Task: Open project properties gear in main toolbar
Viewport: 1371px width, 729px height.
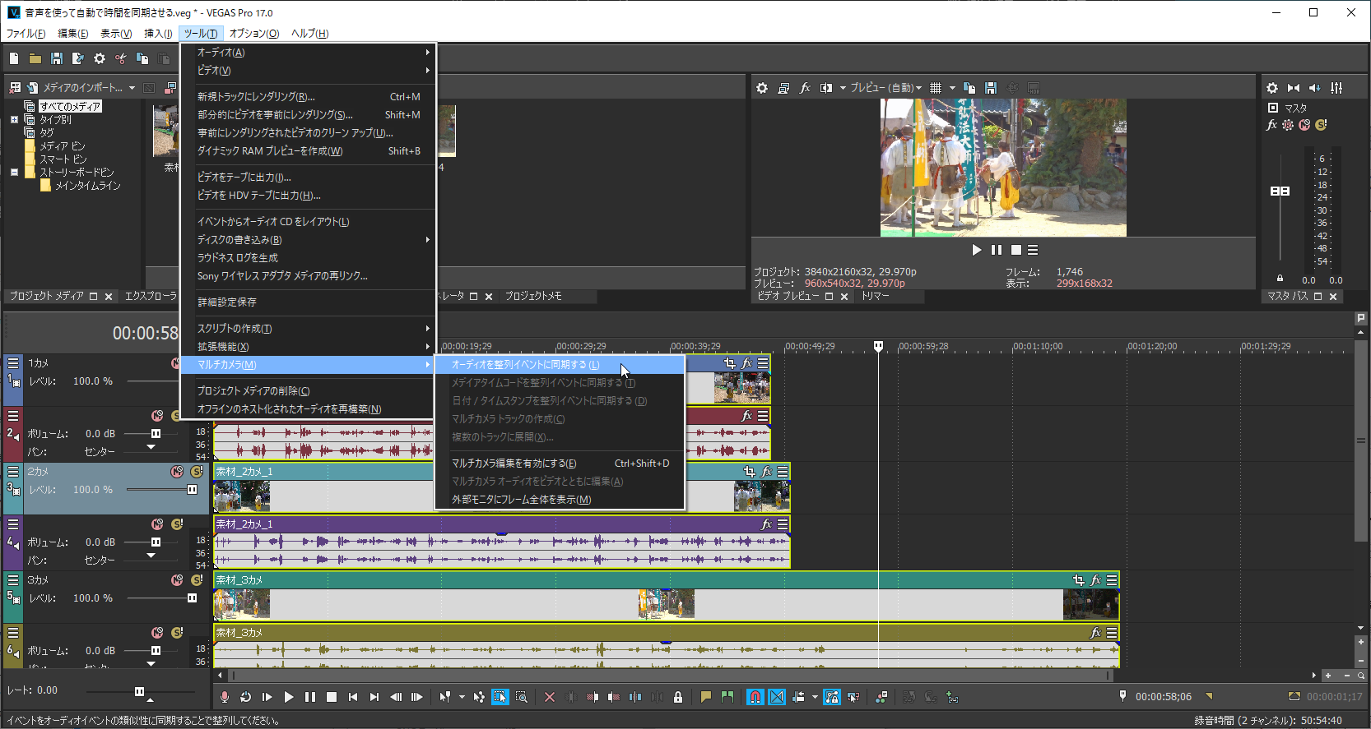Action: point(100,58)
